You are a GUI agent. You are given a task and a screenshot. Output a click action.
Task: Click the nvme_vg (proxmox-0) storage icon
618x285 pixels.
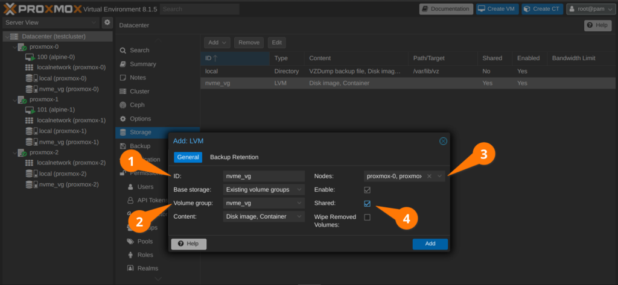[31, 89]
